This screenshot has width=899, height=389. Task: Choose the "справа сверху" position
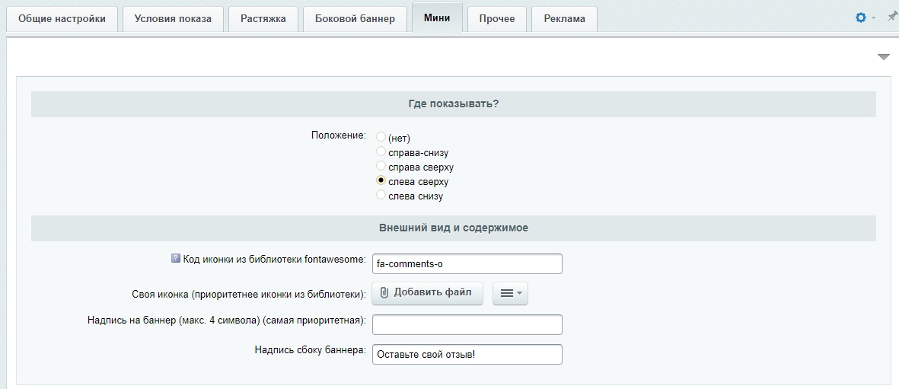click(x=381, y=166)
